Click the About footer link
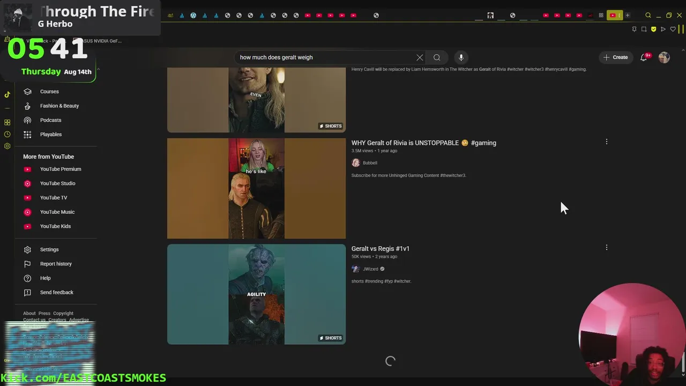 29,313
